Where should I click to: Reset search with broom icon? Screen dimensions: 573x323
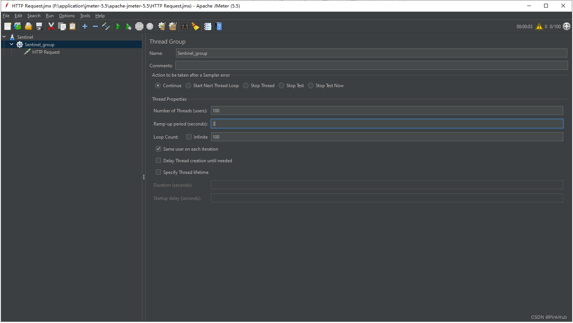[196, 26]
